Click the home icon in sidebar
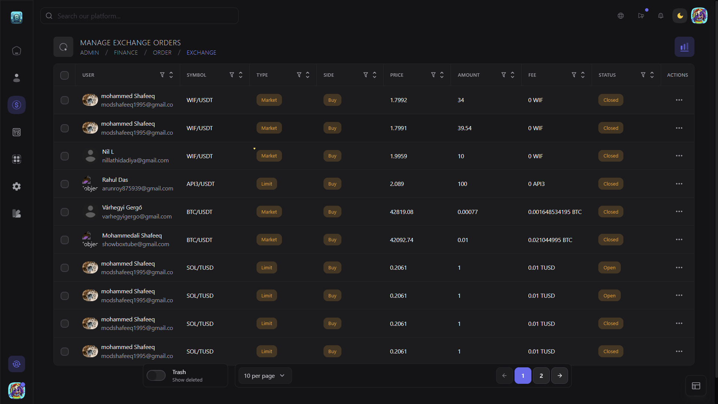The width and height of the screenshot is (718, 404). coord(16,51)
